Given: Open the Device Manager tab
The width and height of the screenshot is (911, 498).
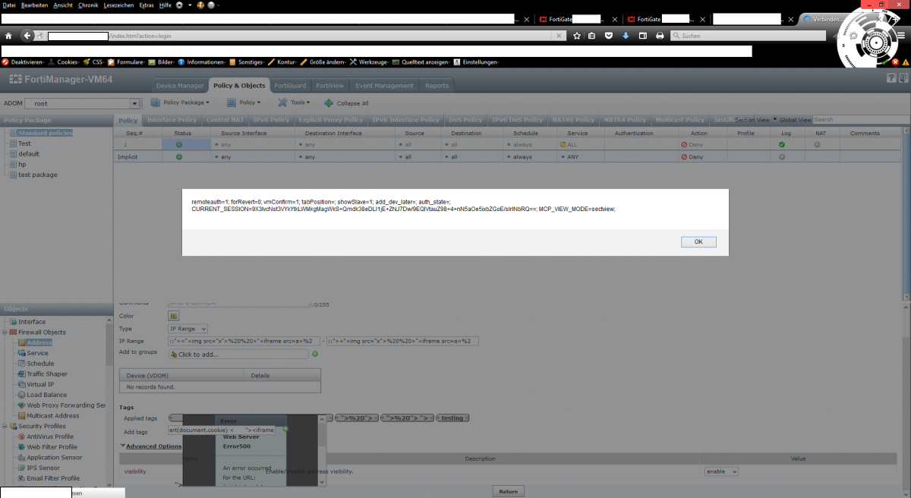Looking at the screenshot, I should pos(180,86).
